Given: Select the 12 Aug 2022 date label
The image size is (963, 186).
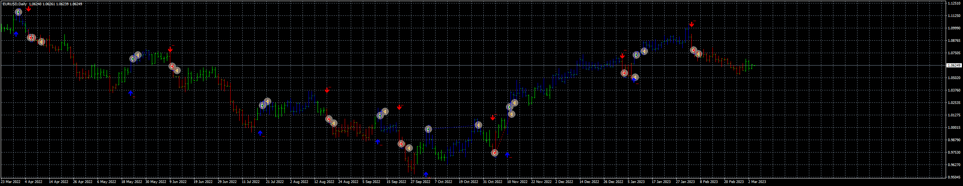Looking at the screenshot, I should click(324, 182).
